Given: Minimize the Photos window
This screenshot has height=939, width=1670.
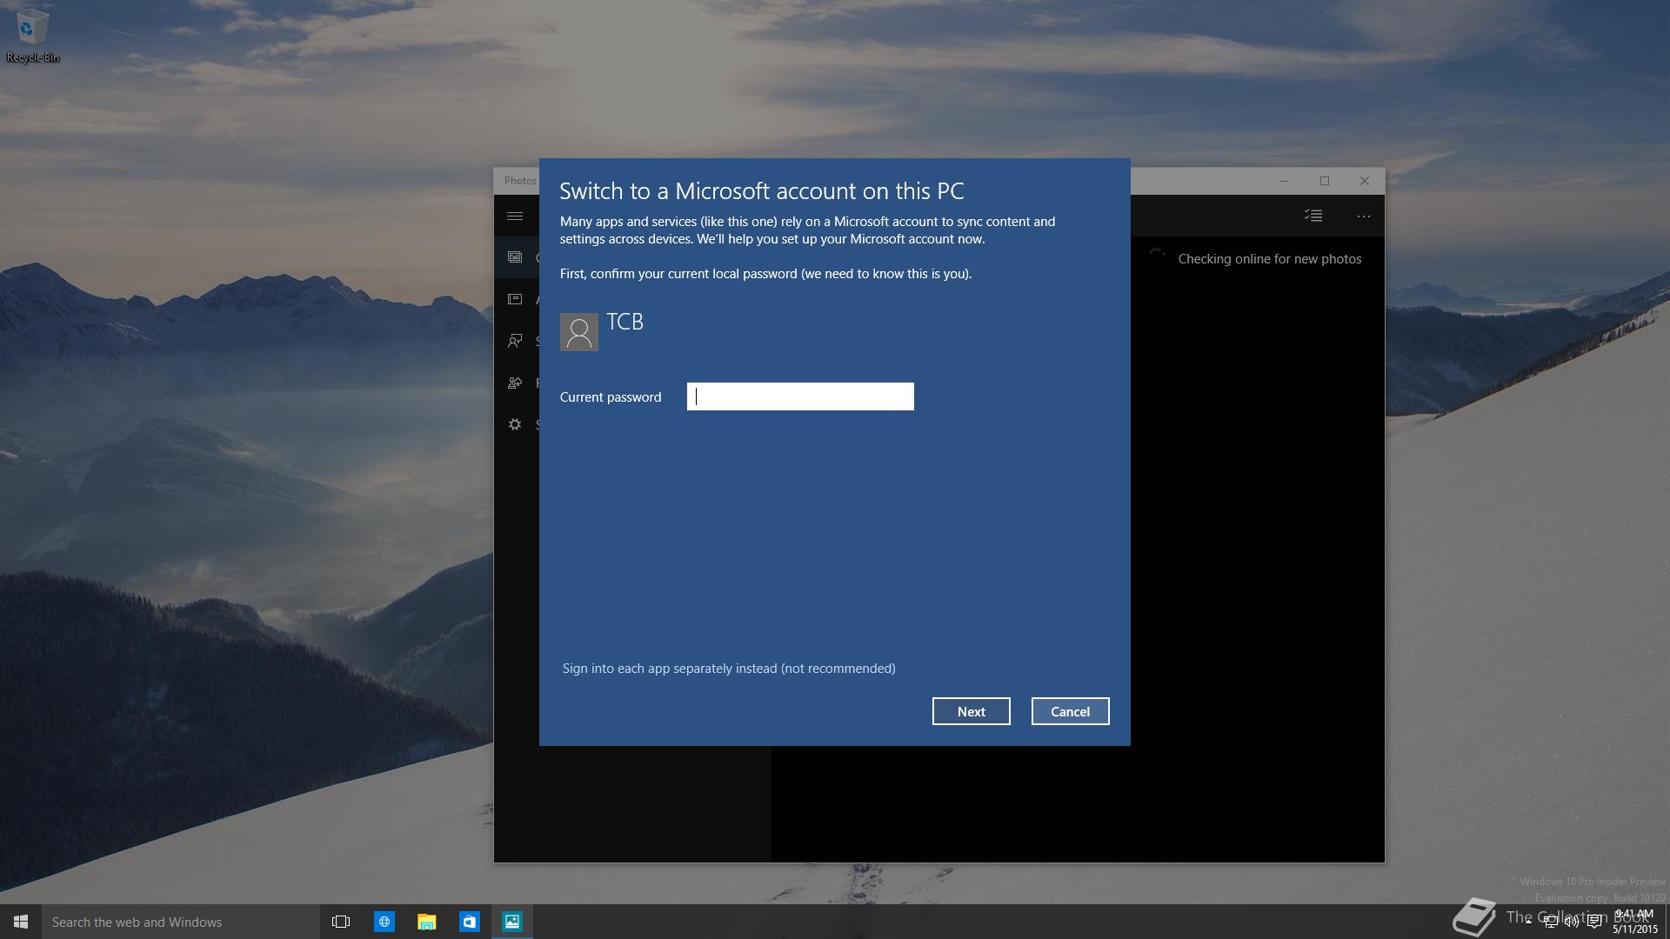Looking at the screenshot, I should pos(1284,181).
